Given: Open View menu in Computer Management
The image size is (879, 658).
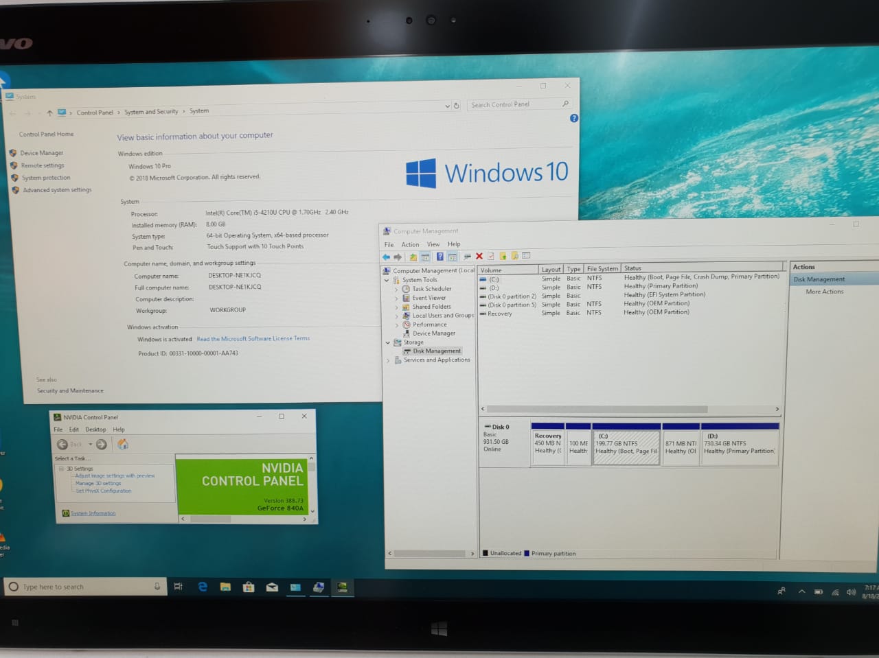Looking at the screenshot, I should coord(433,244).
